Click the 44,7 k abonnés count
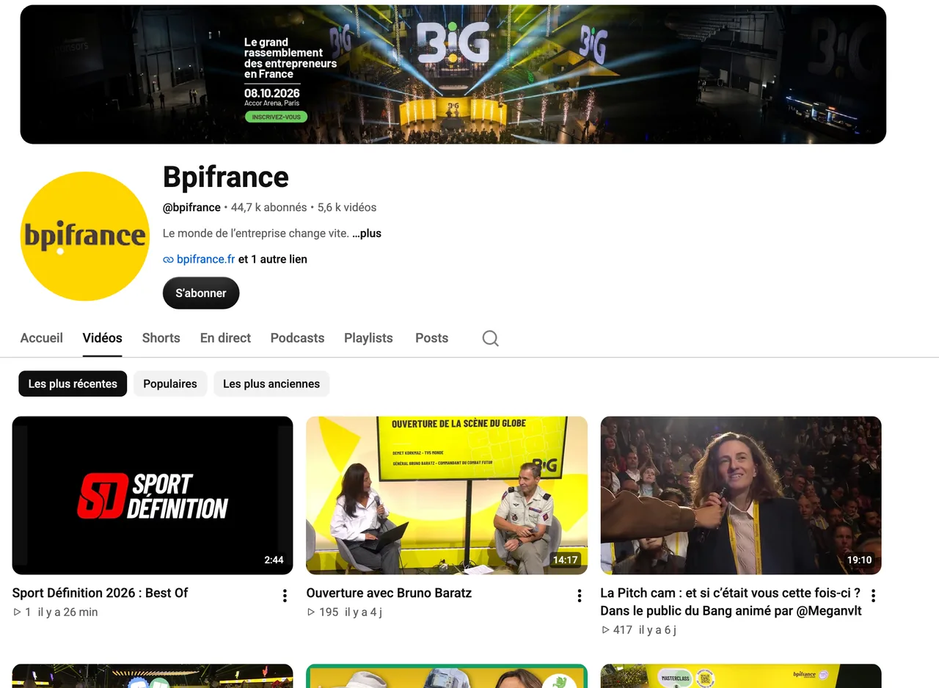This screenshot has height=688, width=939. click(269, 208)
